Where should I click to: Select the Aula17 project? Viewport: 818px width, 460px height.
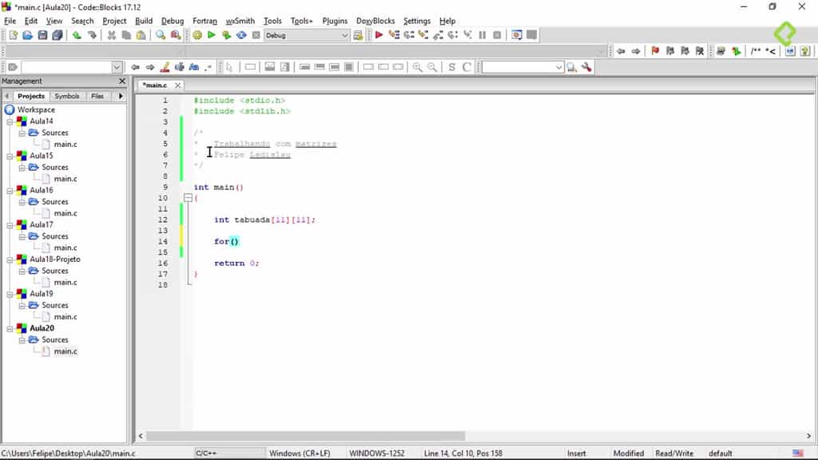(x=42, y=224)
